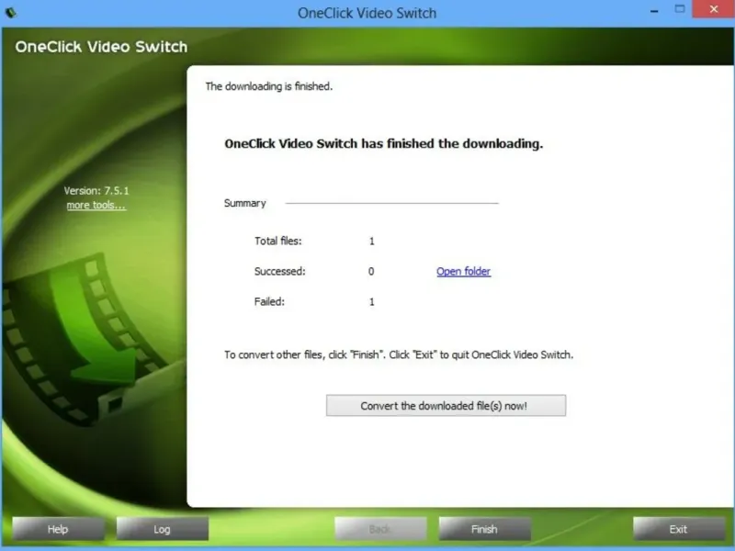Click the 'Successed:' label
735x551 pixels.
pos(280,271)
